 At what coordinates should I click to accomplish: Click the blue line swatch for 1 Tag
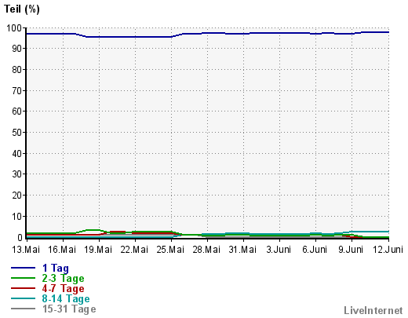[23, 268]
